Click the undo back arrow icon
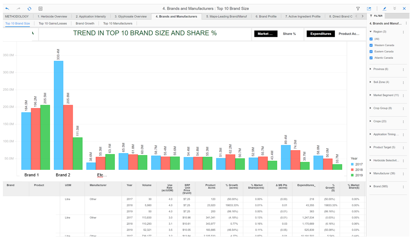 tap(7, 9)
